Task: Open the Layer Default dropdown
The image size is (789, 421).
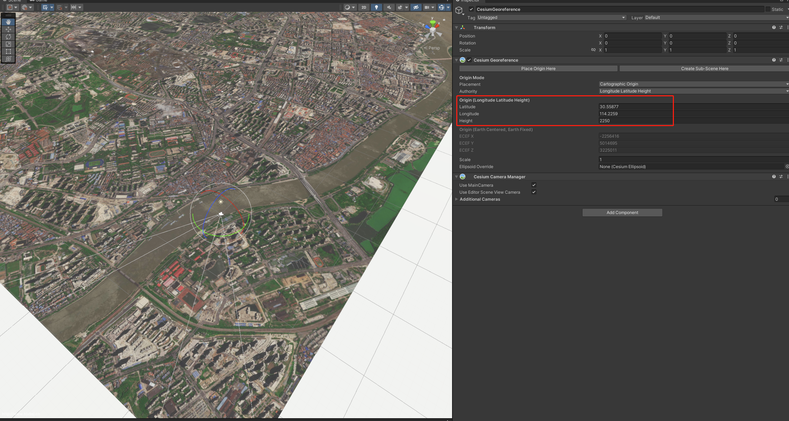Action: coord(717,18)
